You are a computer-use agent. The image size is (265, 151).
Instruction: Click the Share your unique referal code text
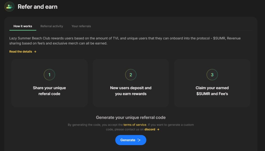coord(49,91)
